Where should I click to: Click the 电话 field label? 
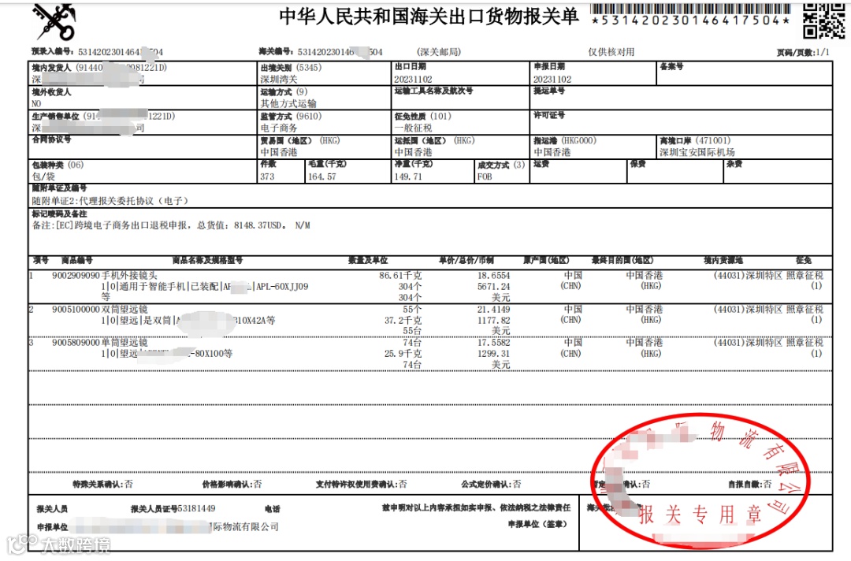(x=273, y=509)
